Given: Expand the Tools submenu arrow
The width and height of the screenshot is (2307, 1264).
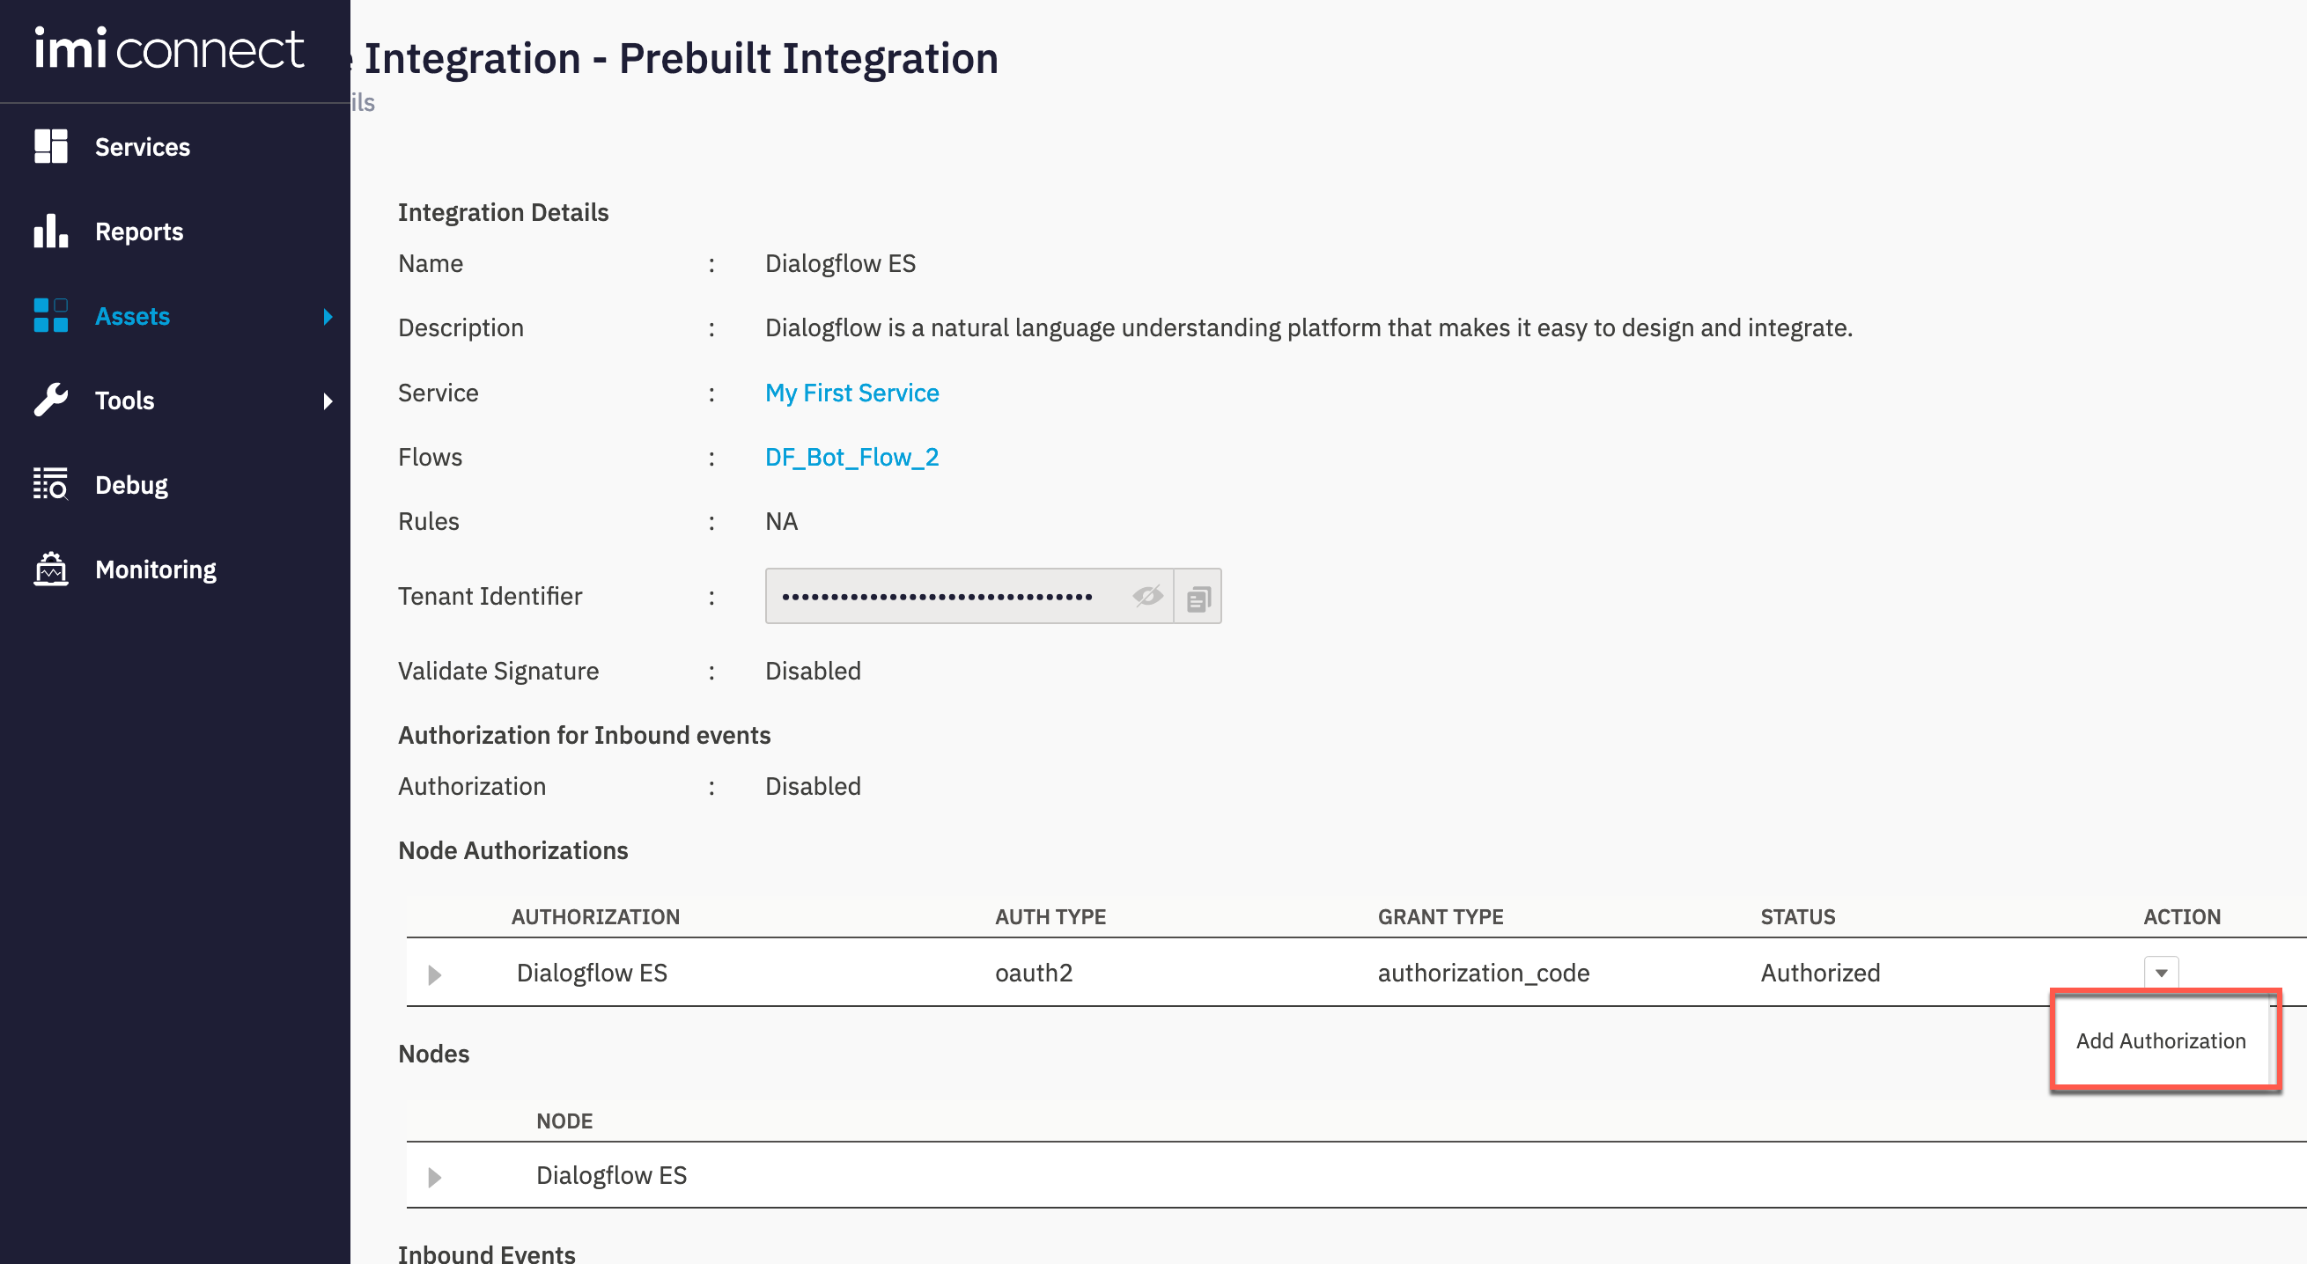Looking at the screenshot, I should [328, 401].
